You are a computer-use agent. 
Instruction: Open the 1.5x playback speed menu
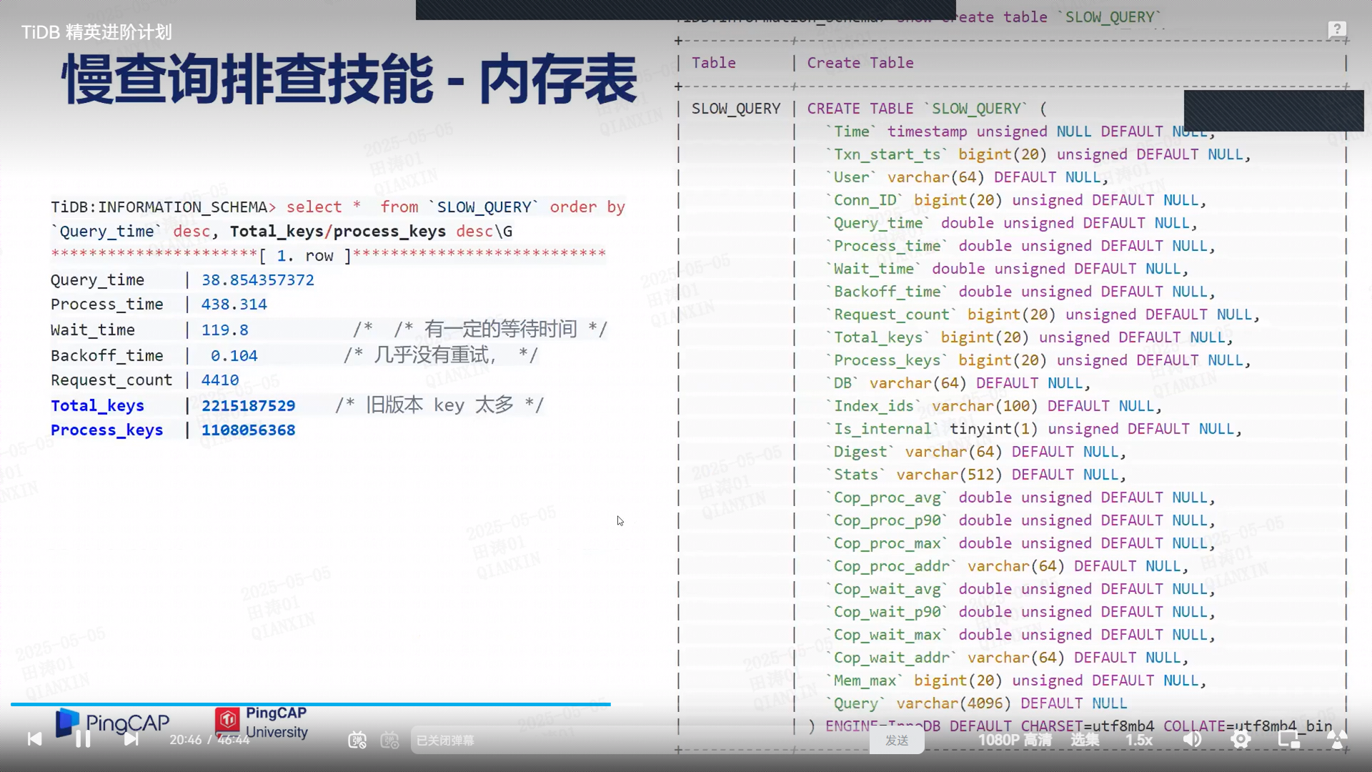[1139, 741]
